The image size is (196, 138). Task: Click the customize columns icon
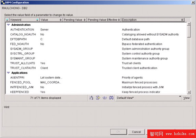(x=105, y=98)
